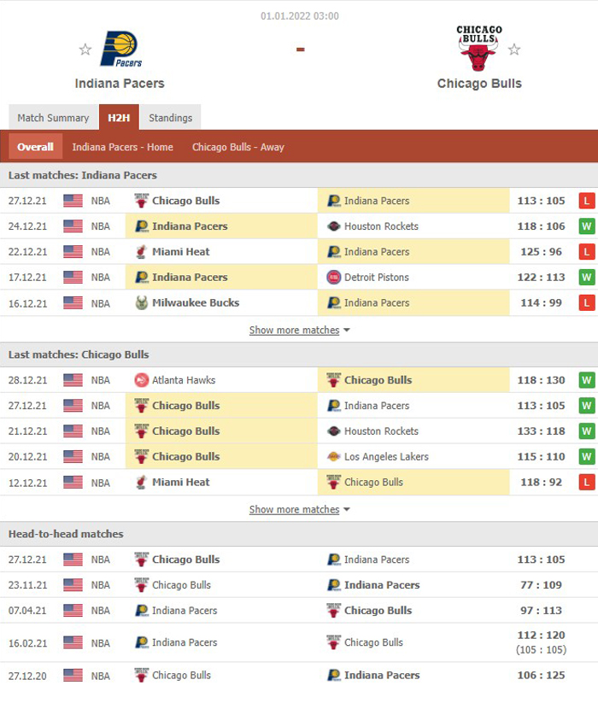The height and width of the screenshot is (709, 598).
Task: Show Indiana Pacers - Home matches
Action: pos(122,147)
